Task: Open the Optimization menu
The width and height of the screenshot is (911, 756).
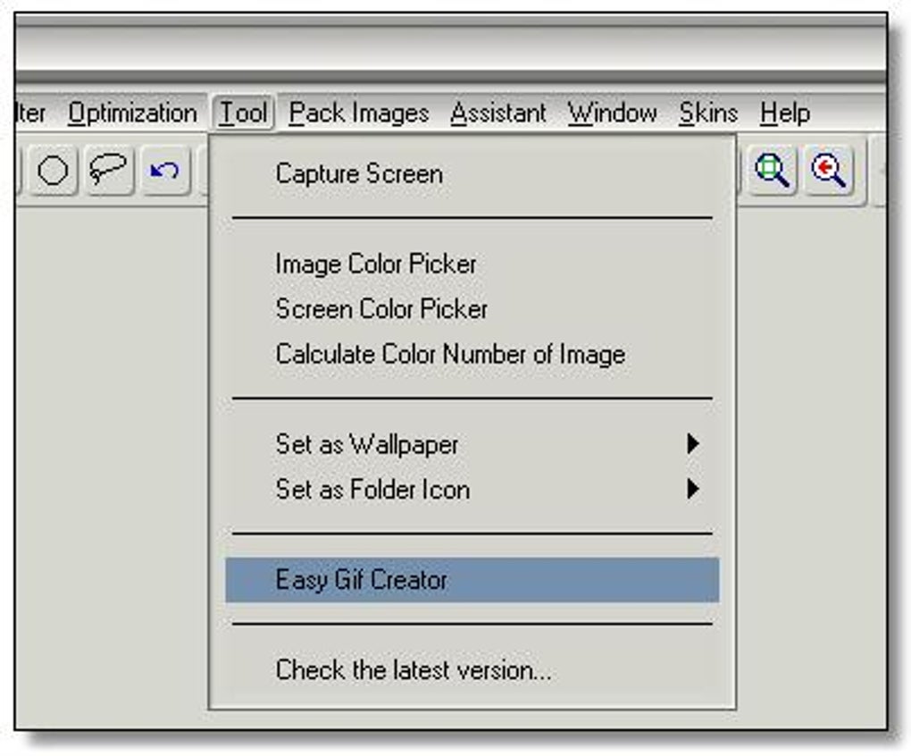Action: pos(132,113)
